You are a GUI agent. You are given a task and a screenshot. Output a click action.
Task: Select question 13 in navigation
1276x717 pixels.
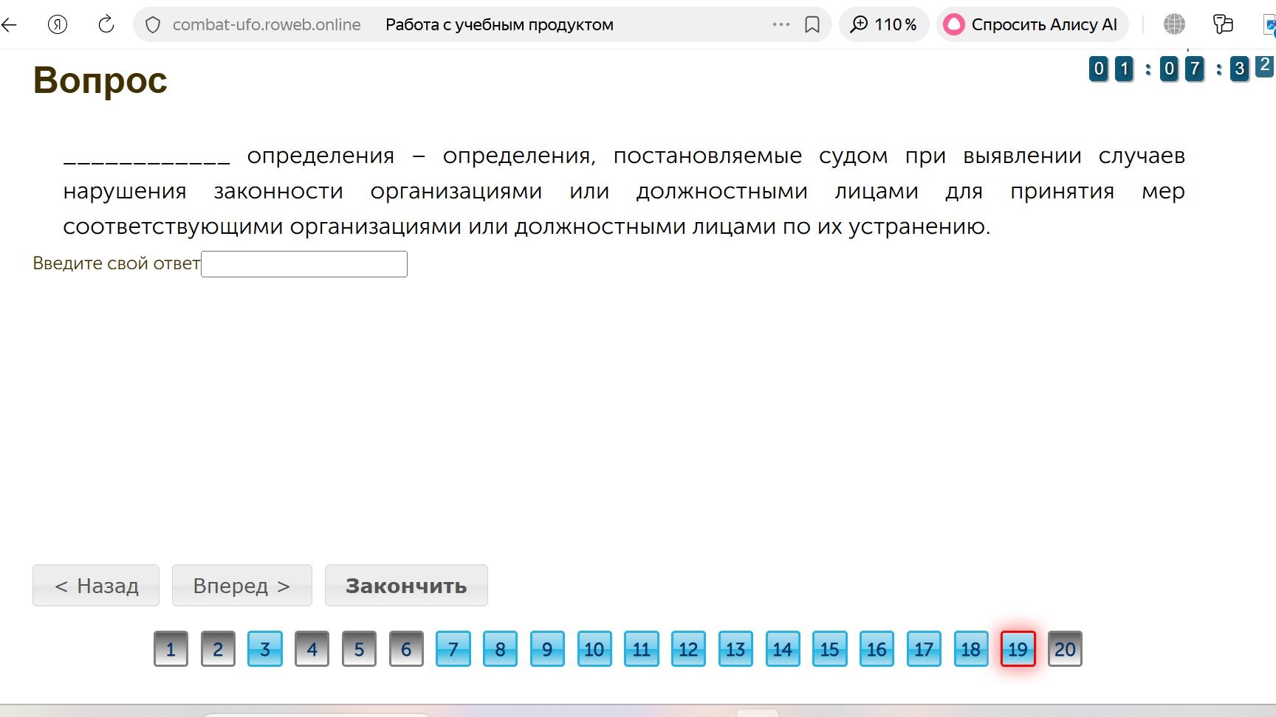point(735,649)
